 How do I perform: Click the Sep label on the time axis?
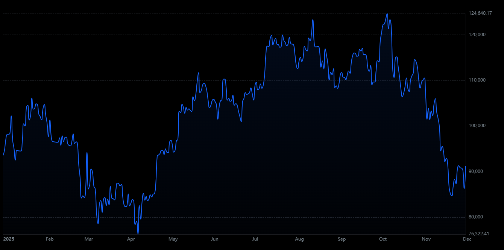(x=342, y=239)
